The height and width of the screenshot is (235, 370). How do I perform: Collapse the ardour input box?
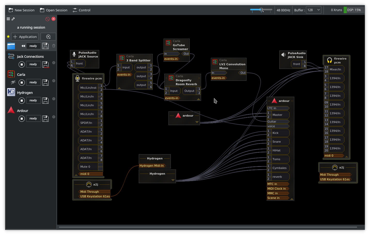tap(292, 199)
